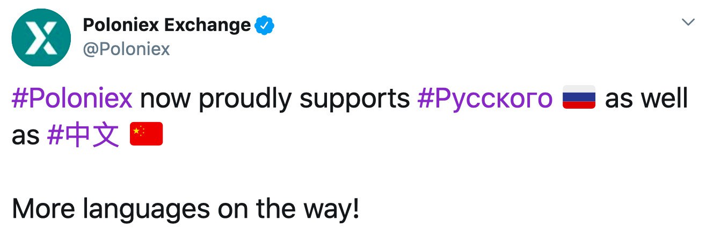Click the Poloniex teal X avatar

tap(41, 39)
